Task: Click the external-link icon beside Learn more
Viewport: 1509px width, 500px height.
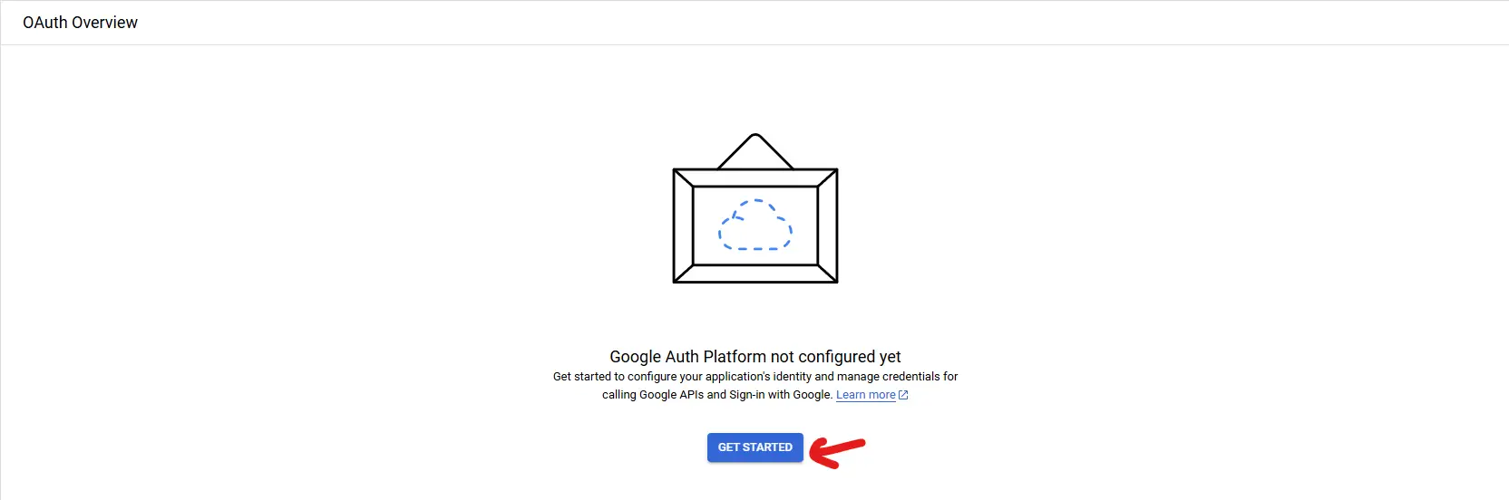Action: [903, 395]
